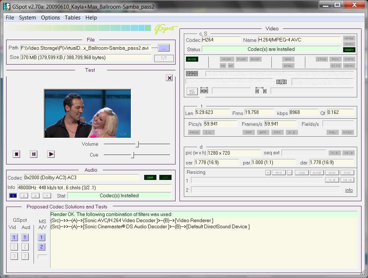Viewport: 368px width, 278px height.
Task: Click the Volume slider handle
Action: tap(138, 144)
